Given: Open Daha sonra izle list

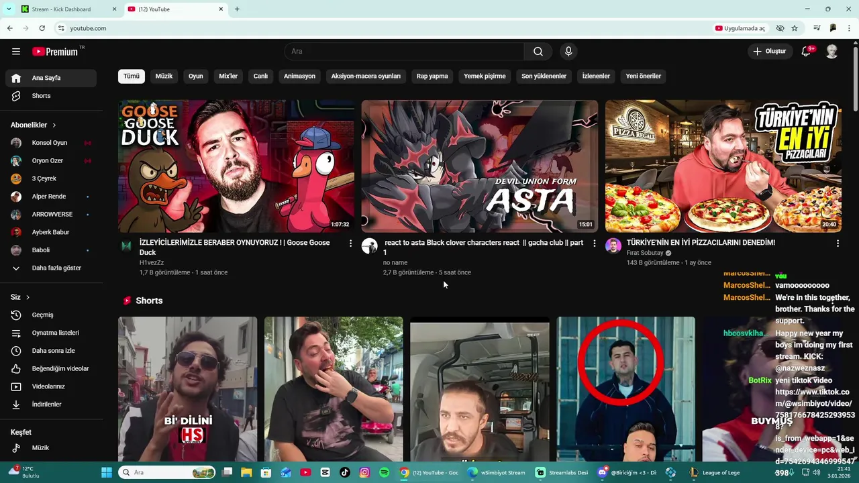Looking at the screenshot, I should coord(51,351).
